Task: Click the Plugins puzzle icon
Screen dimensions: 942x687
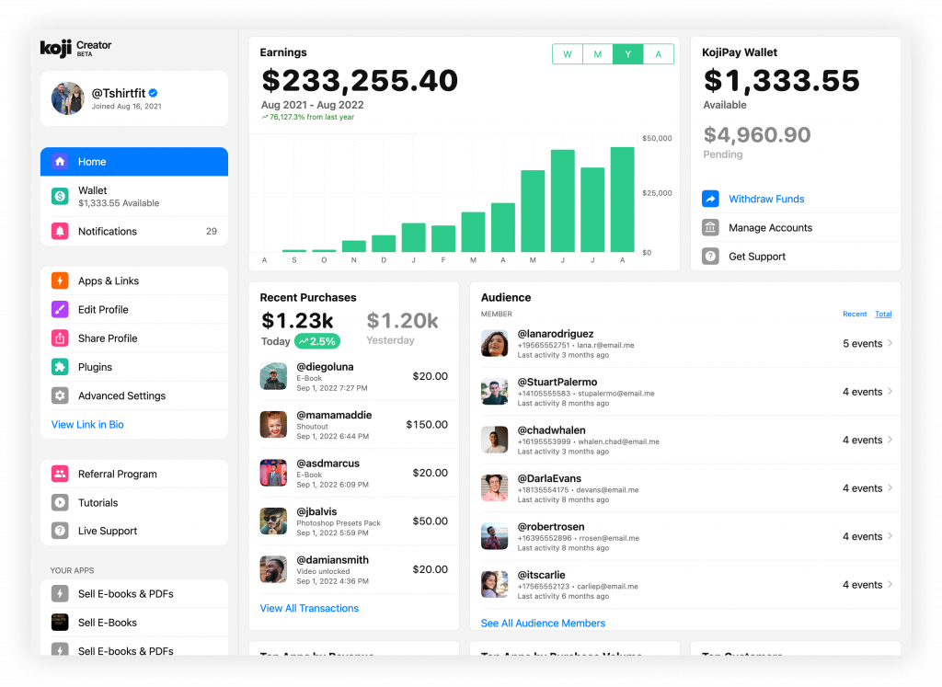Action: (x=60, y=367)
